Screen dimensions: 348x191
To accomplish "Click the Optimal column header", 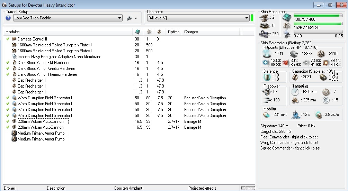I will pos(174,32).
